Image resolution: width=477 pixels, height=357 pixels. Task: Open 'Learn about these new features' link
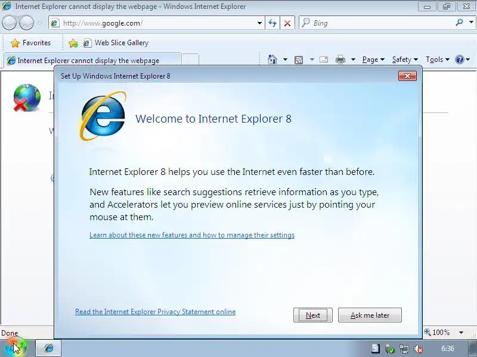coord(192,235)
